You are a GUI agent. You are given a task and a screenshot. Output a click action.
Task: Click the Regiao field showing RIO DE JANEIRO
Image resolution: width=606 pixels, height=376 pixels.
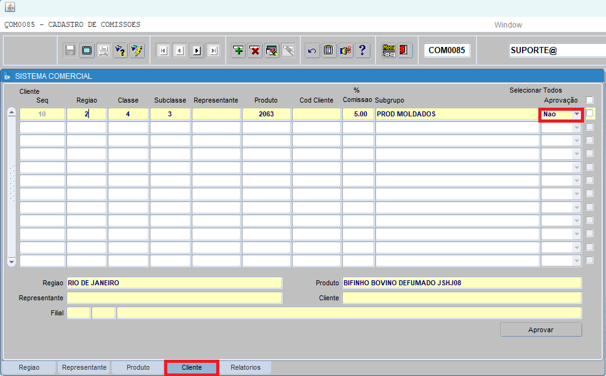click(174, 283)
